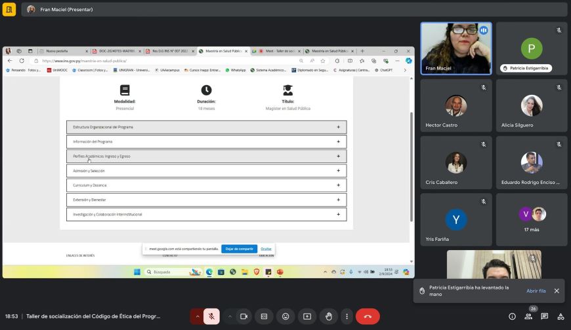Click the Dejar de compartir button
Screen dimensions: 571x330
[x=240, y=249]
